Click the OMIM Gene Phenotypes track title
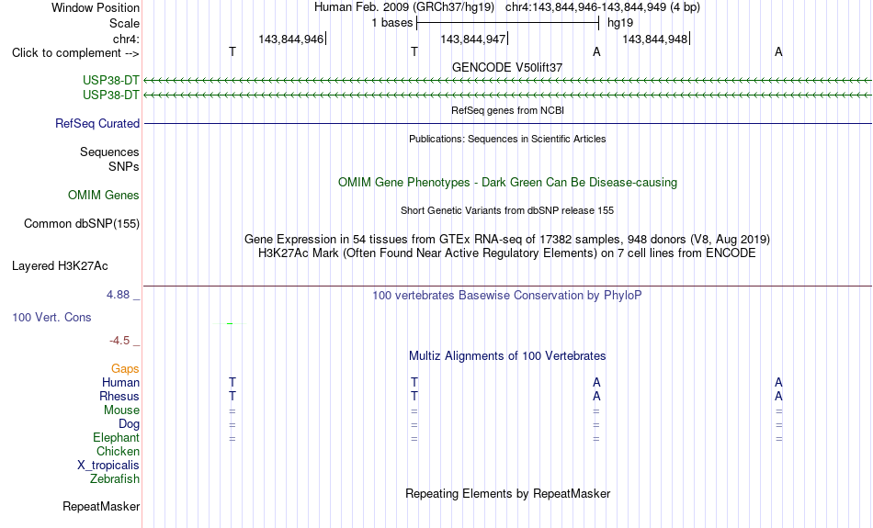The width and height of the screenshot is (873, 528). pyautogui.click(x=507, y=183)
